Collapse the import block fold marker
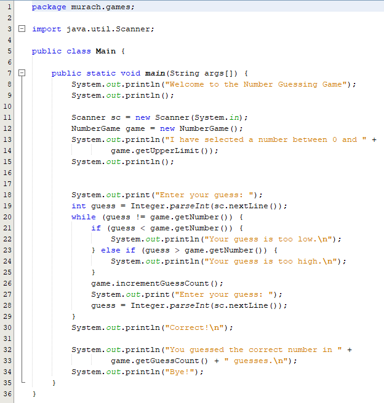384x403 pixels. click(x=22, y=29)
